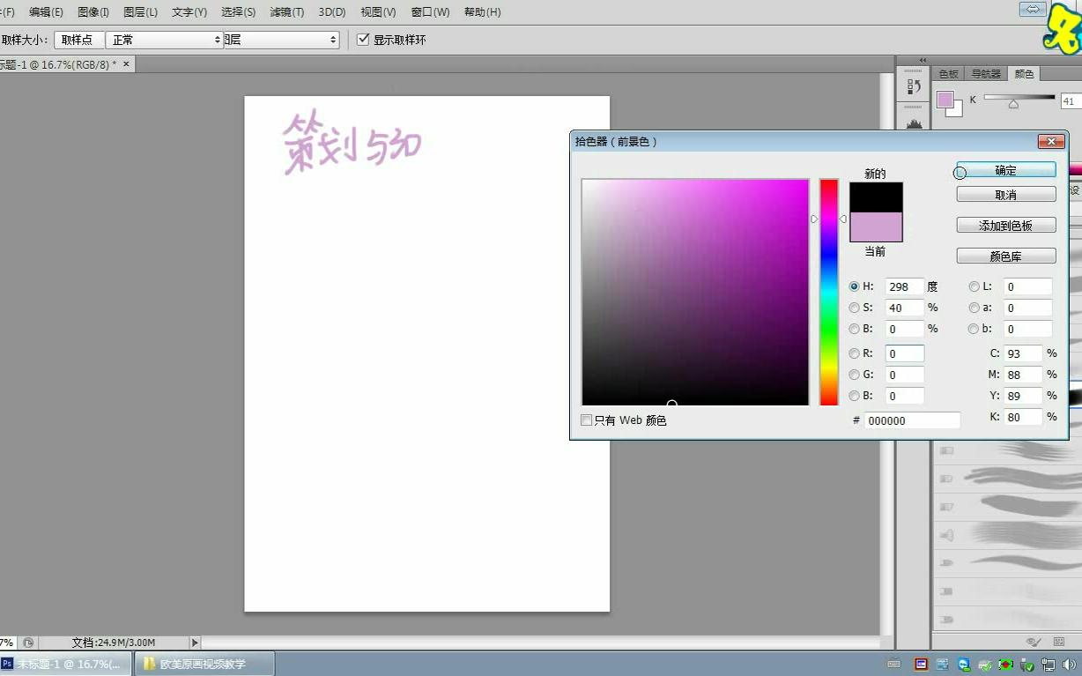
Task: Collapse the right panel group with double arrows
Action: pos(923,60)
